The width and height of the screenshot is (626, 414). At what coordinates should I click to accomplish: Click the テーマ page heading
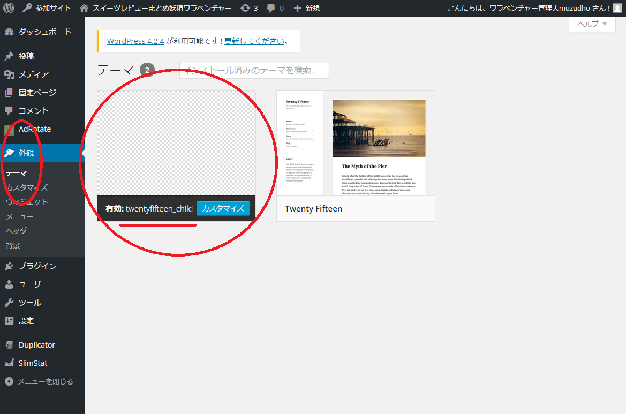point(115,70)
